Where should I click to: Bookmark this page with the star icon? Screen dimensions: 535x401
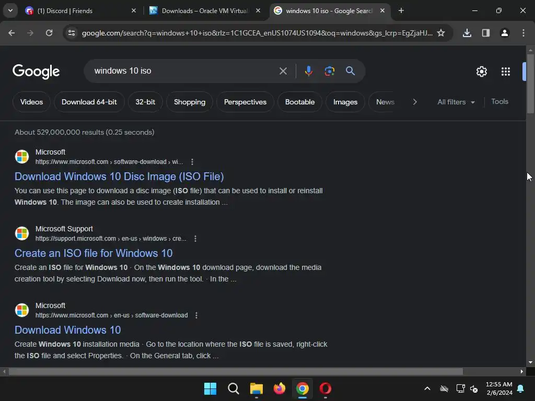click(x=441, y=33)
